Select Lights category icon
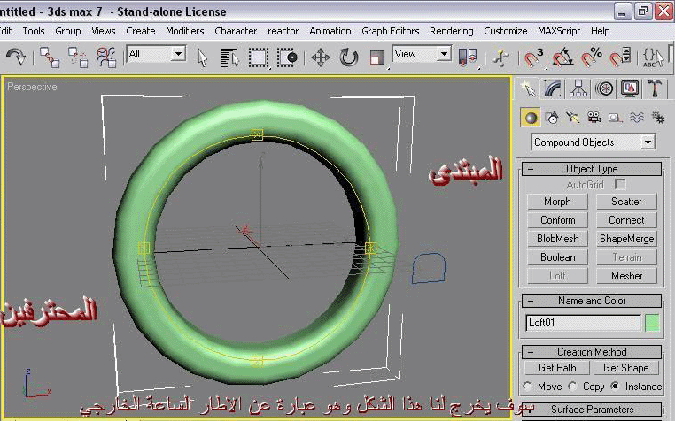This screenshot has width=675, height=421. [x=573, y=118]
